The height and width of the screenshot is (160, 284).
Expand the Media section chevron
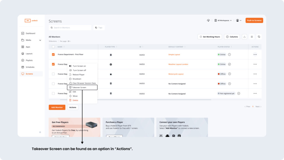click(x=40, y=40)
